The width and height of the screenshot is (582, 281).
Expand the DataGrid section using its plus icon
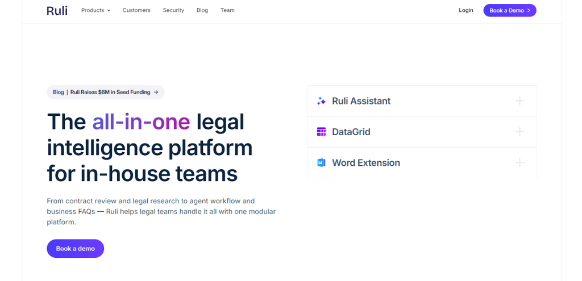point(519,132)
